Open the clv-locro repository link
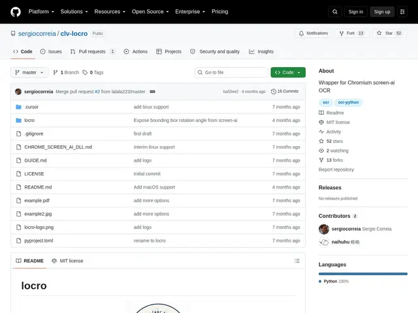 [74, 33]
